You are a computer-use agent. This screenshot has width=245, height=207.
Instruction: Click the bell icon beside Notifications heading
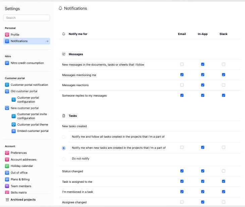pos(60,8)
